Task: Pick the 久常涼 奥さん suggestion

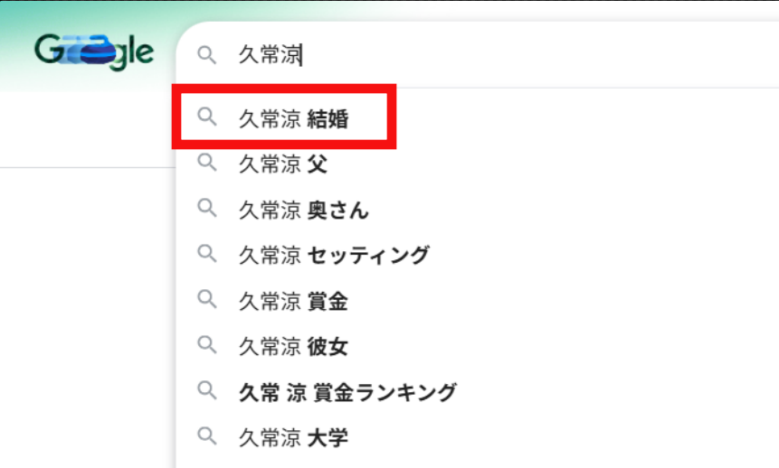Action: [304, 211]
